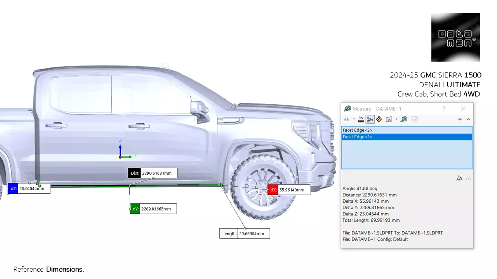Click Delta Z: 23.04544 mm result
Screen dimensions: 497x279
tap(365, 214)
